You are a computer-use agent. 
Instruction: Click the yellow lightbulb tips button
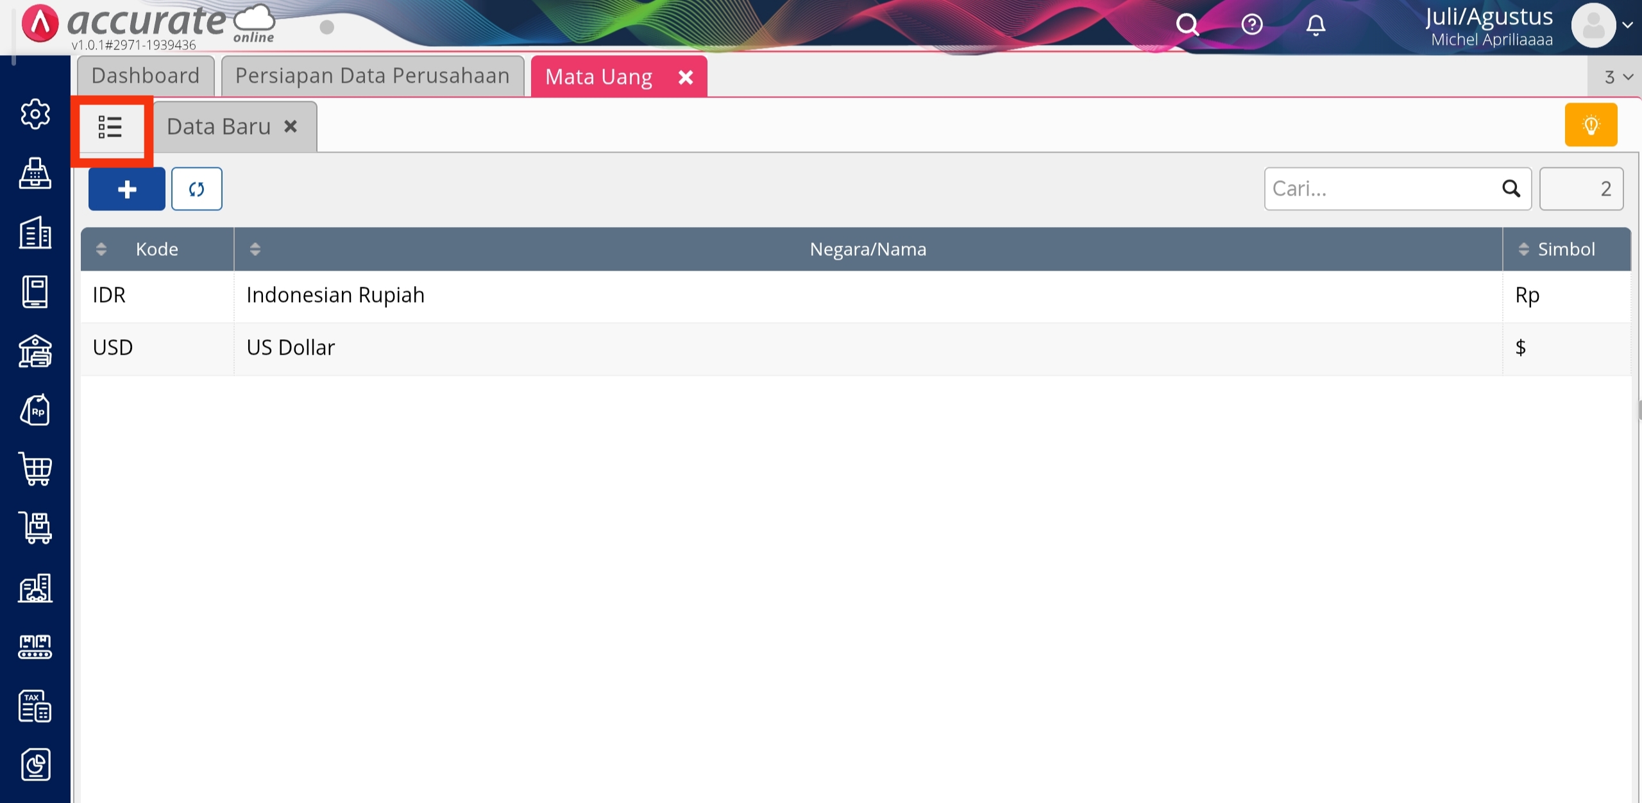(x=1591, y=125)
